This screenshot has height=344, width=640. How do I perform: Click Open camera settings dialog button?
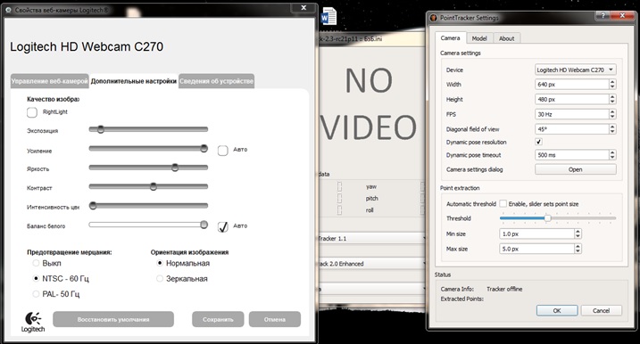pos(575,169)
